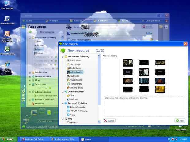
Task: Collapse Communication node in New resource dialog
Action: point(63,92)
